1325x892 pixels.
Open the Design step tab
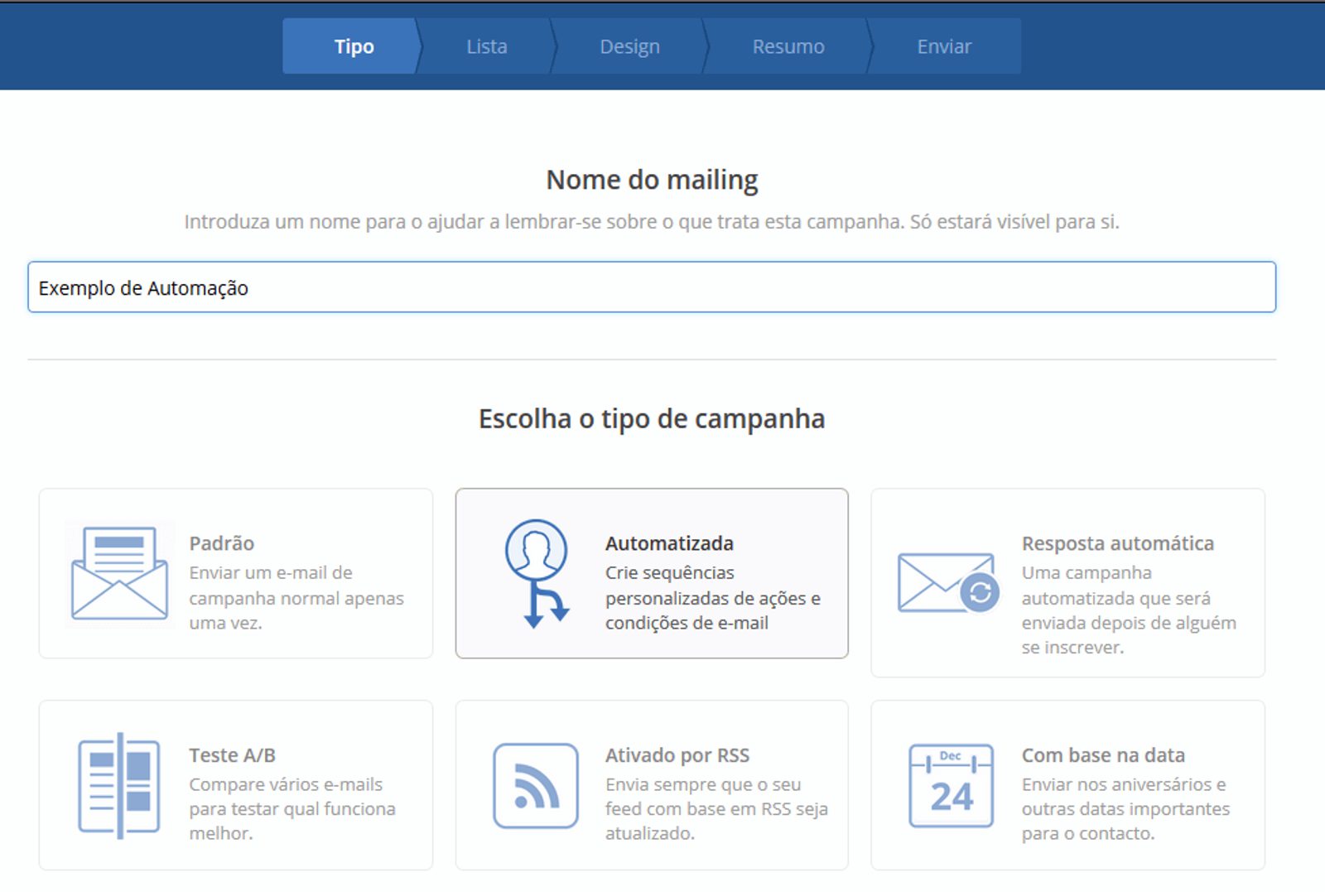point(629,46)
